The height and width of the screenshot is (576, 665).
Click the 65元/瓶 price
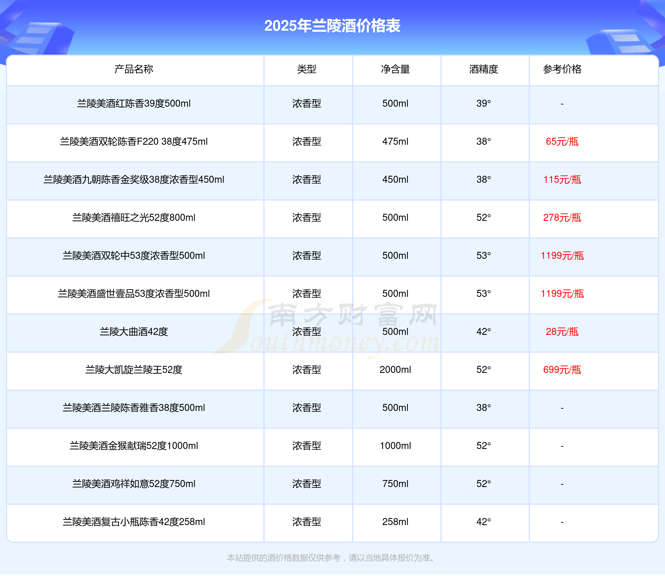[x=562, y=141]
